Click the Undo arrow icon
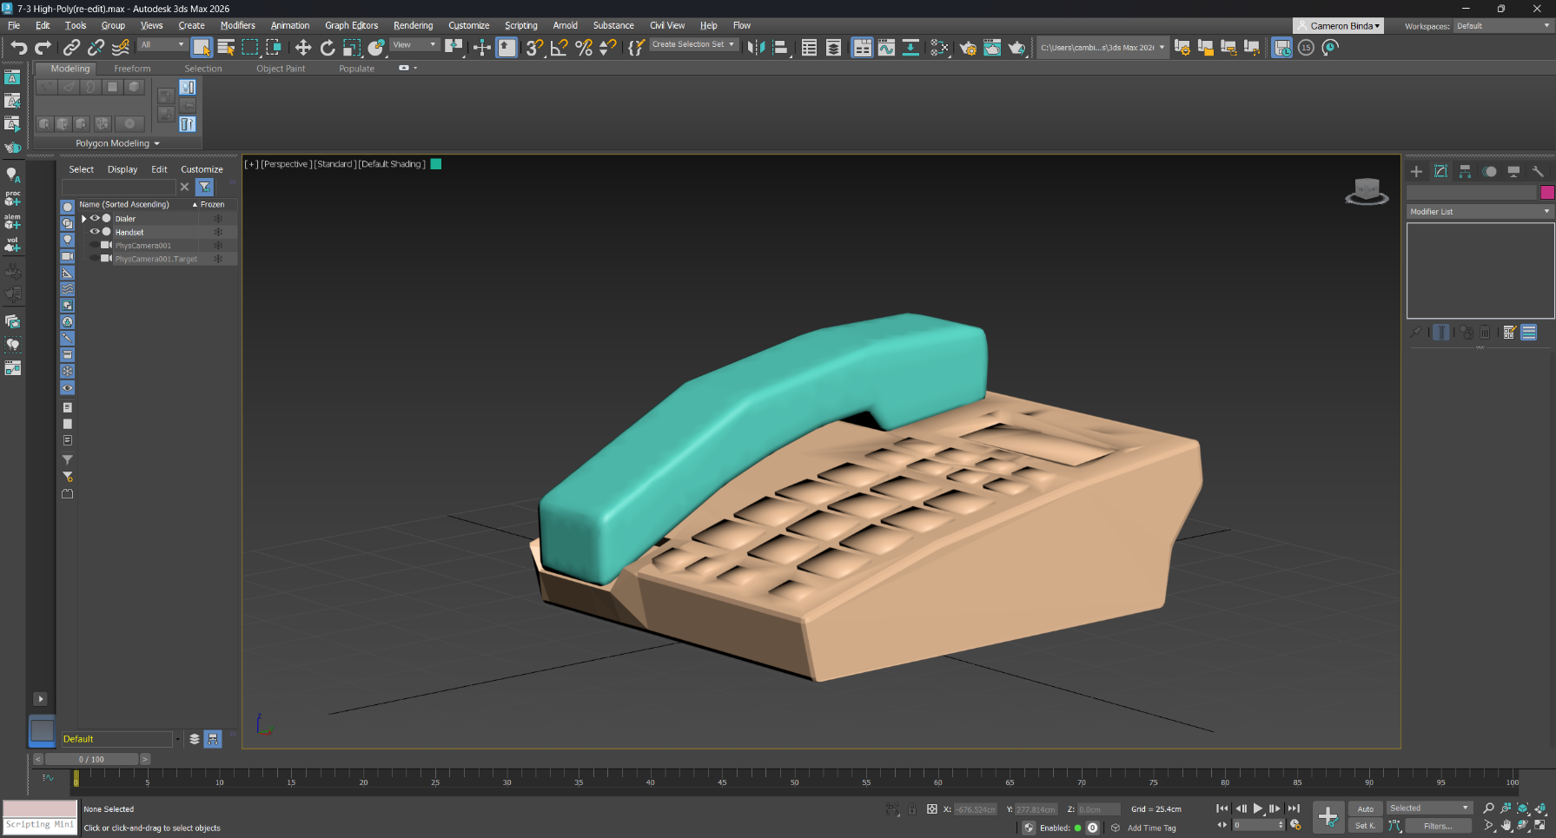 (18, 48)
